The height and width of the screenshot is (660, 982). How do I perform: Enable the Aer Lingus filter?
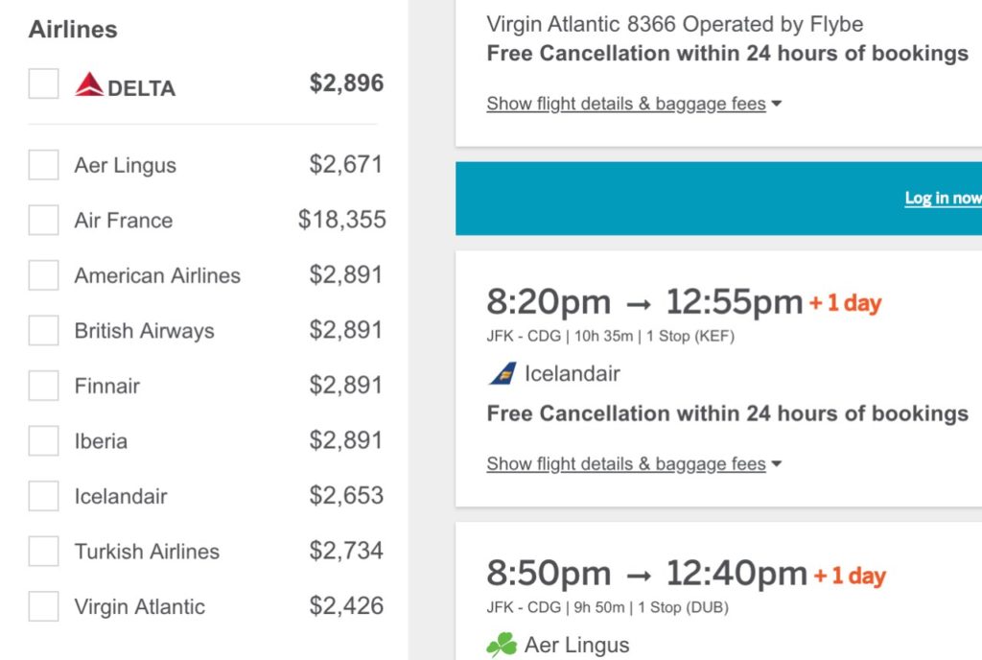coord(42,165)
